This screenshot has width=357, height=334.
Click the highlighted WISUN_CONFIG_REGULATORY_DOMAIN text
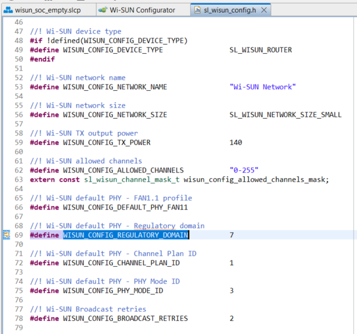click(125, 235)
